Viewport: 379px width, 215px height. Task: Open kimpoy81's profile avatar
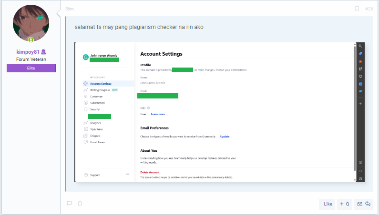click(x=31, y=23)
